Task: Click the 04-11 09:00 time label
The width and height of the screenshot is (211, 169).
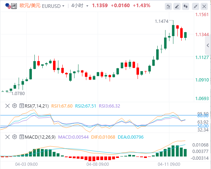Action: [169, 164]
